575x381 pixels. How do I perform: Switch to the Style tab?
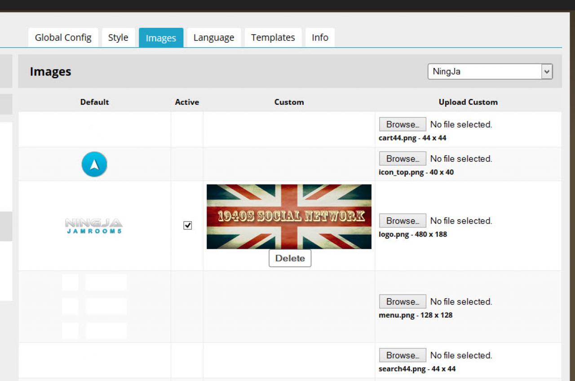click(x=118, y=38)
